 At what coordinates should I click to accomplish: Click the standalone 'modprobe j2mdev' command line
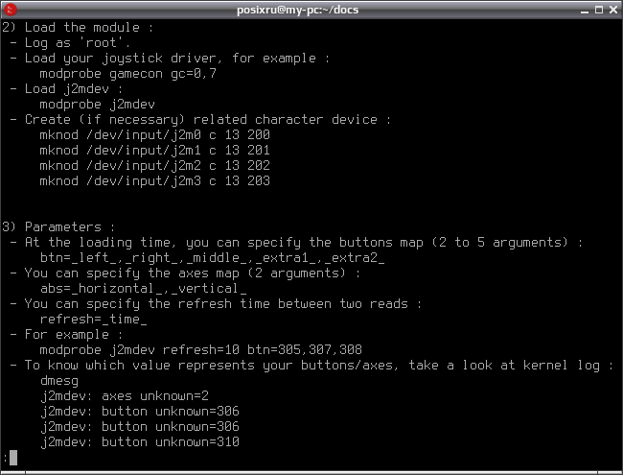pyautogui.click(x=98, y=105)
